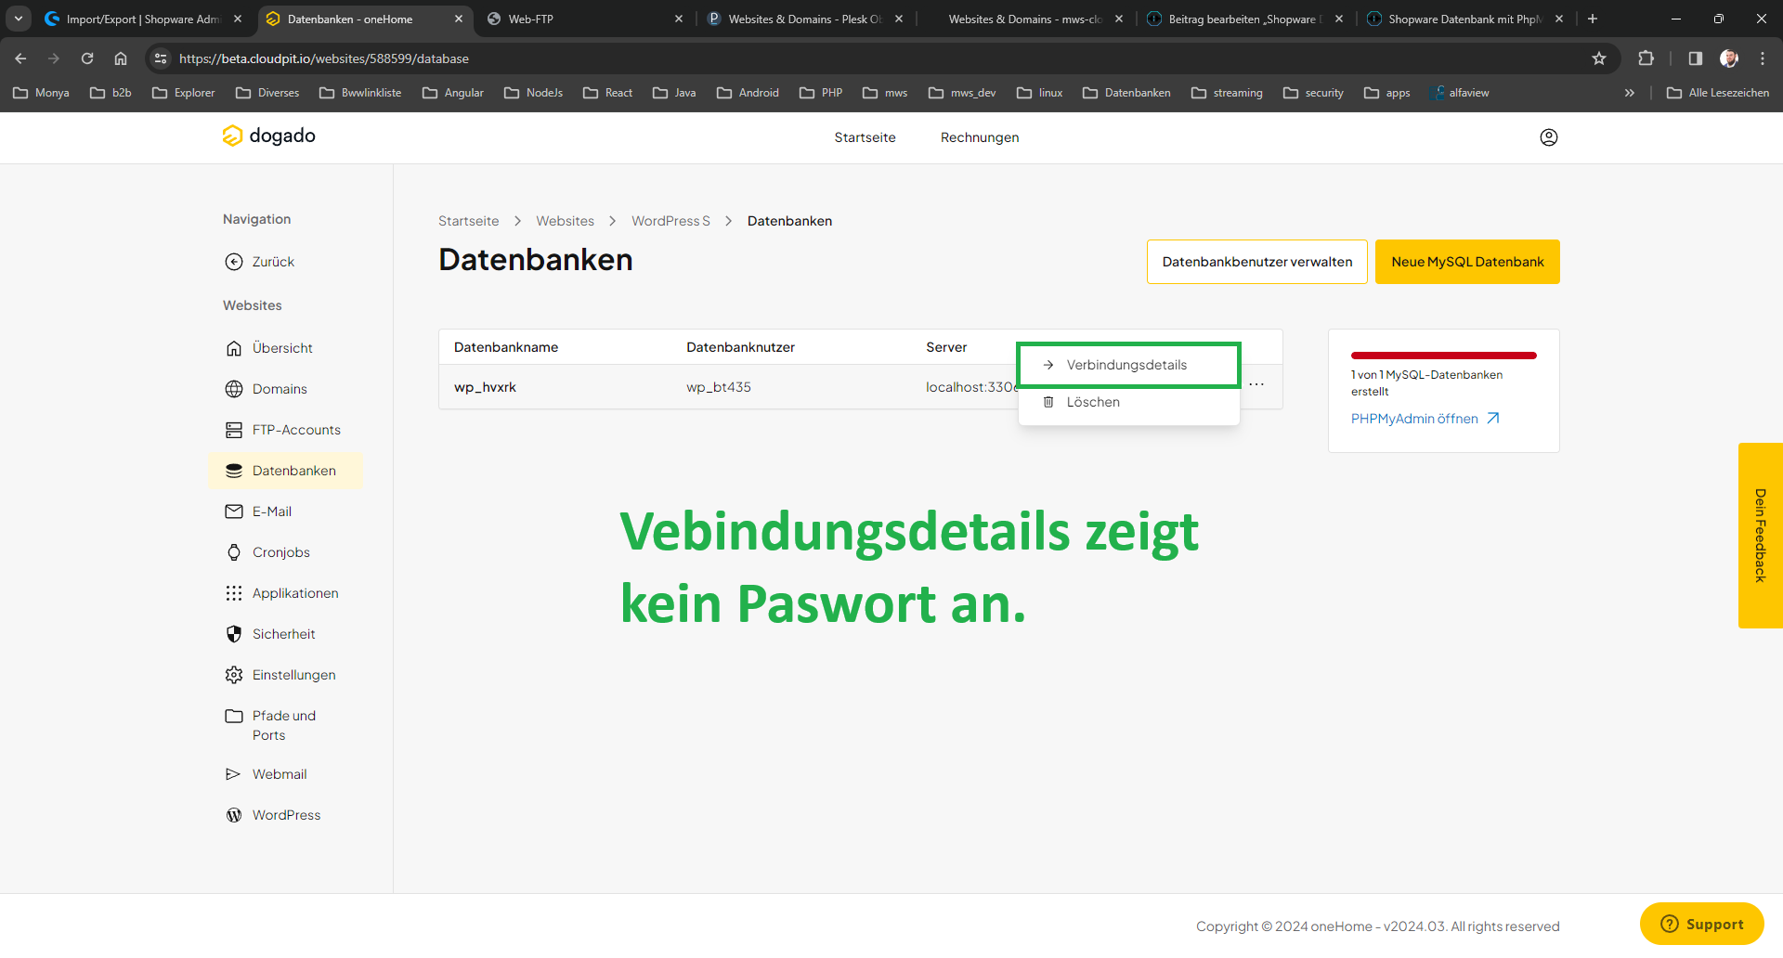Click the Zurück back arrow icon
Screen dimensions: 1783x958
[234, 262]
